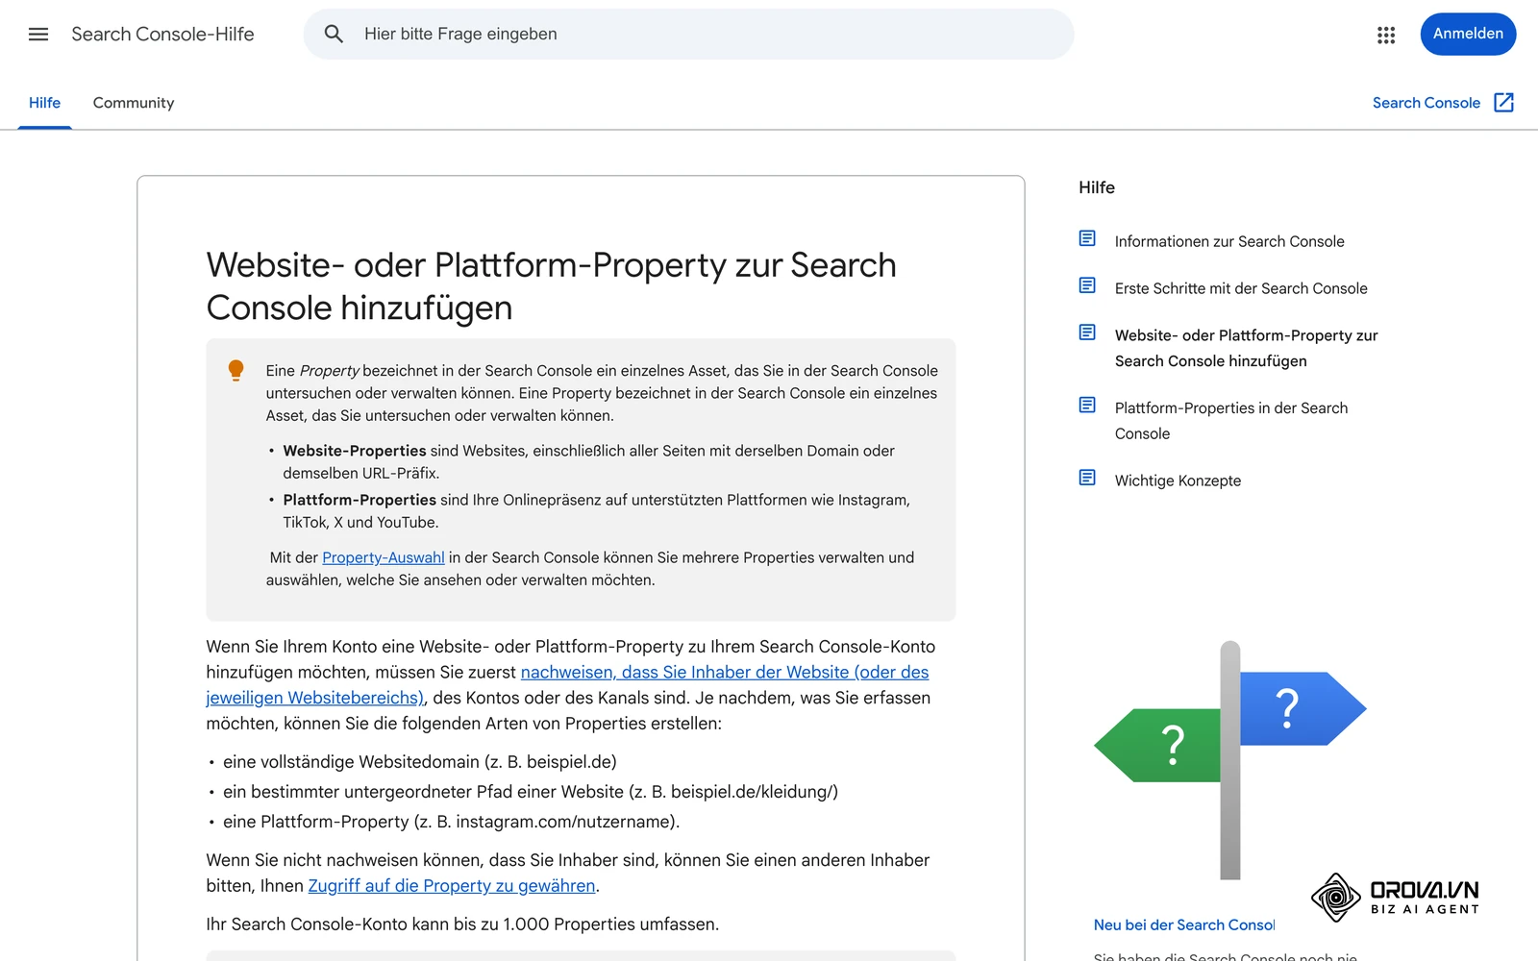This screenshot has height=961, width=1538.
Task: Click the page heading 'Website- oder Plattform-Property zur Search Console hinzufügen'
Action: click(x=551, y=286)
